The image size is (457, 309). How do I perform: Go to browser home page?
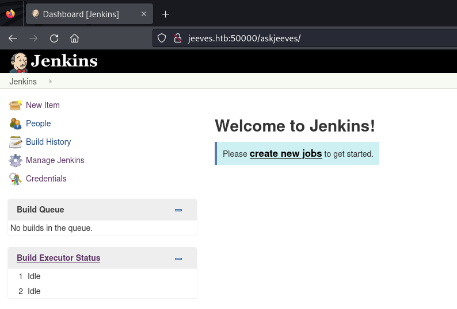[74, 38]
